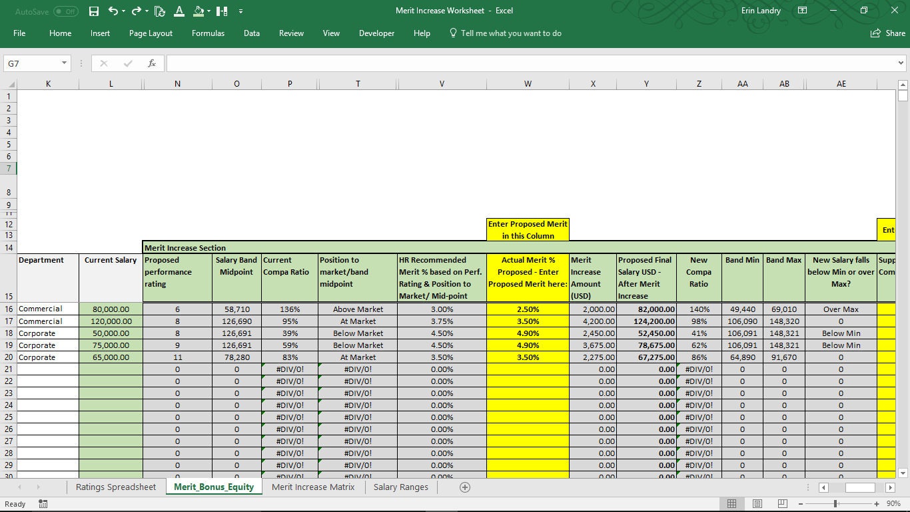Image resolution: width=910 pixels, height=512 pixels.
Task: Apply font color with the underlined A icon
Action: click(x=179, y=11)
